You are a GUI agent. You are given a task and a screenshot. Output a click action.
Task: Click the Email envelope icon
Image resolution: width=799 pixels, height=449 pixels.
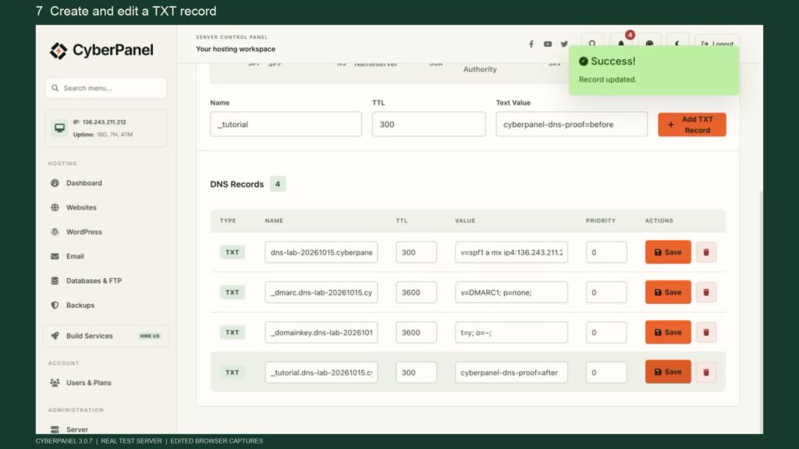tap(55, 256)
